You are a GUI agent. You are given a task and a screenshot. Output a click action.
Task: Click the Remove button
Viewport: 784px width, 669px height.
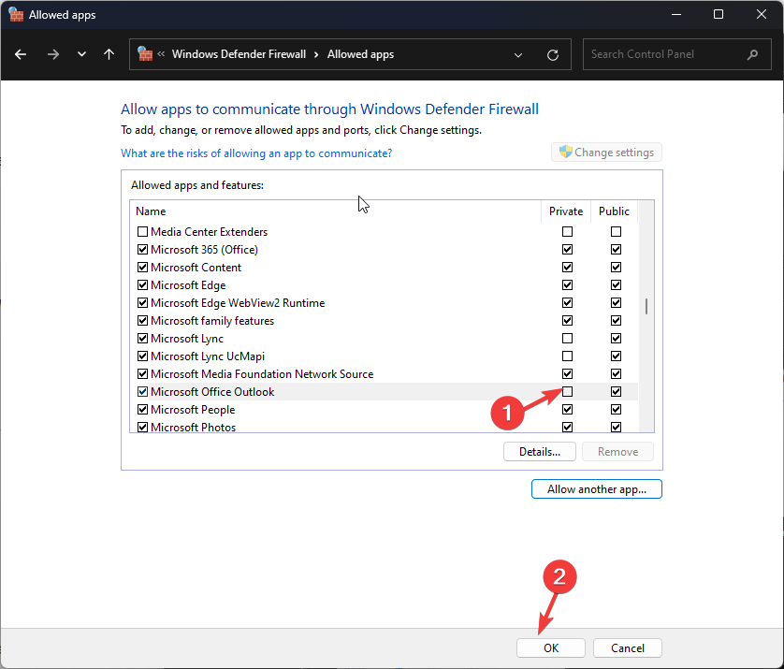[617, 452]
